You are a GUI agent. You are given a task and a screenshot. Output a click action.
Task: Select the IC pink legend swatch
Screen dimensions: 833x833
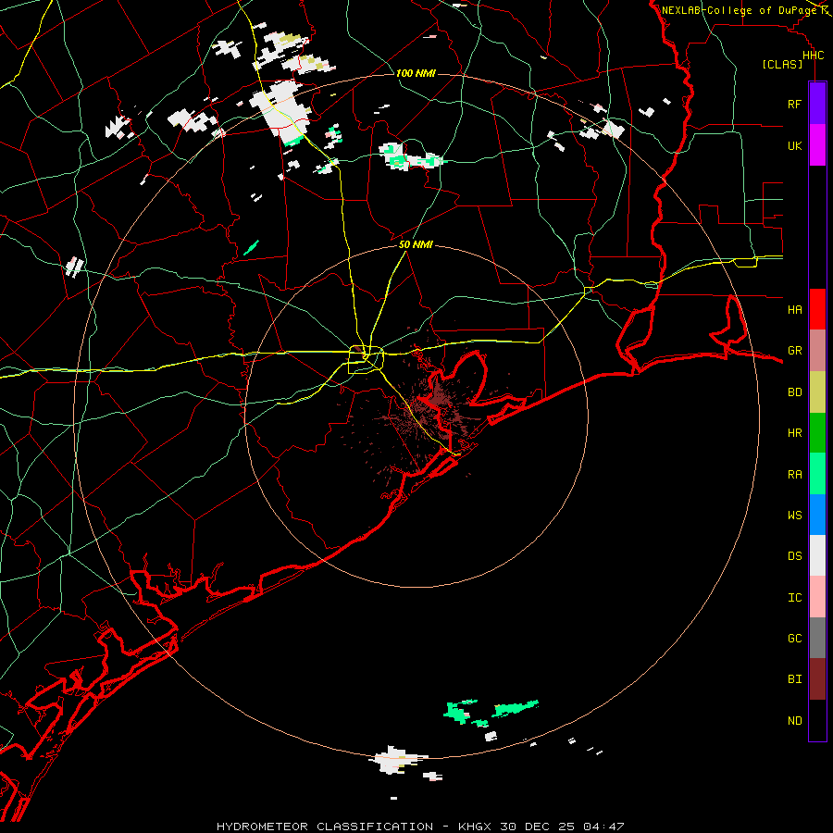tap(817, 597)
